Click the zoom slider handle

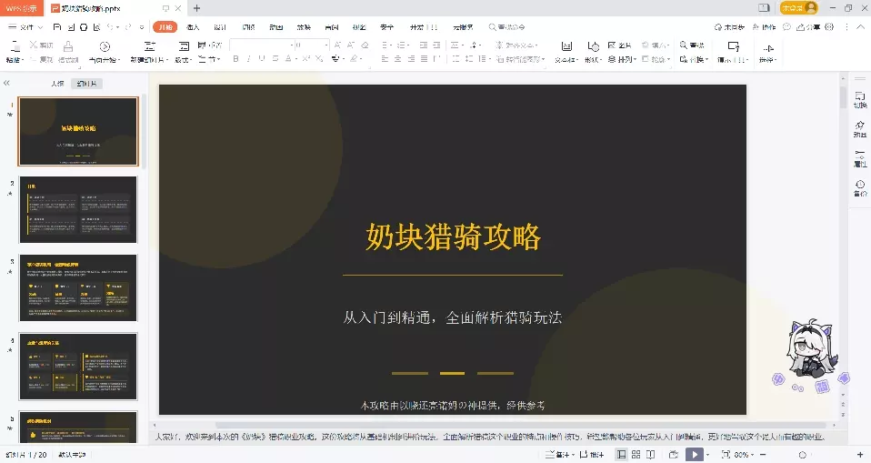click(x=802, y=455)
